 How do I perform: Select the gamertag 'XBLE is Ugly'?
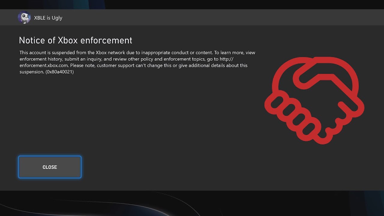click(48, 18)
